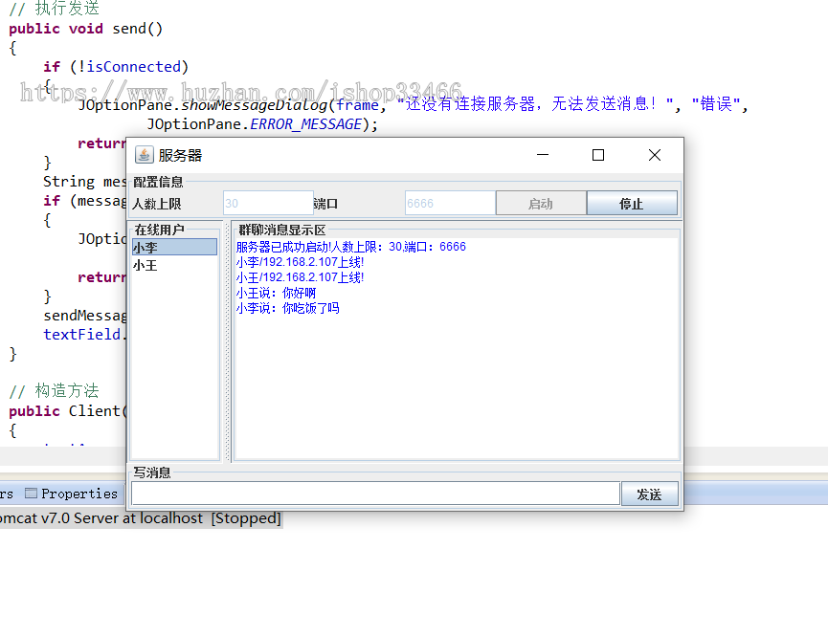Maximize the 服务器 window
Screen dimensions: 828x637
click(598, 155)
